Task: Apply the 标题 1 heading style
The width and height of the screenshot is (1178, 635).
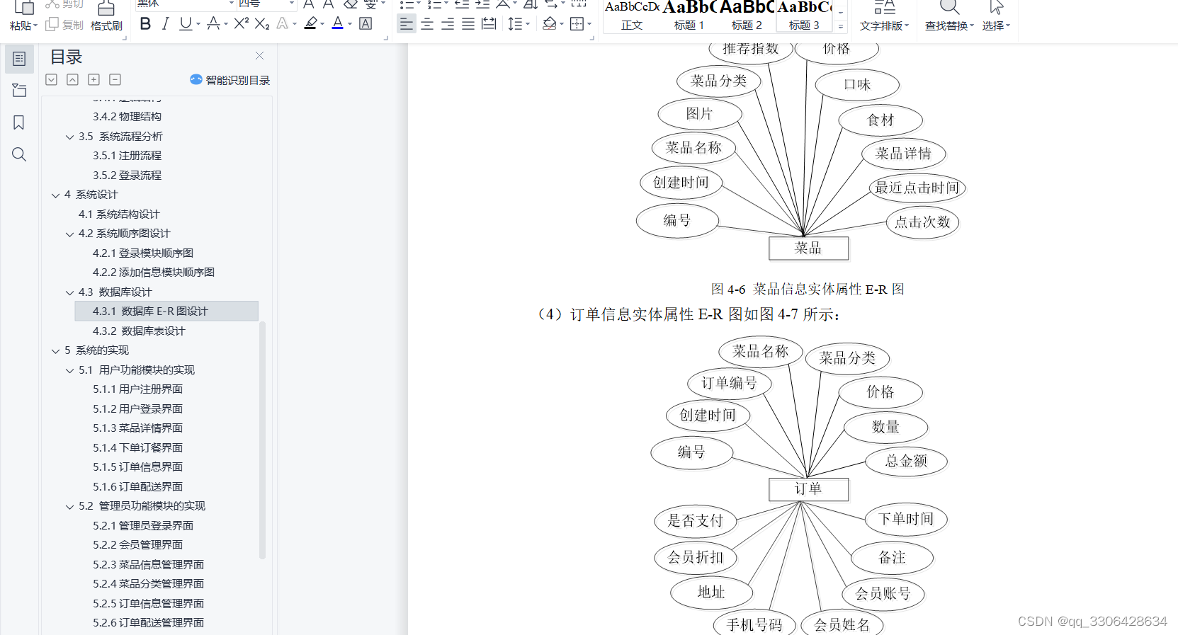Action: 689,16
